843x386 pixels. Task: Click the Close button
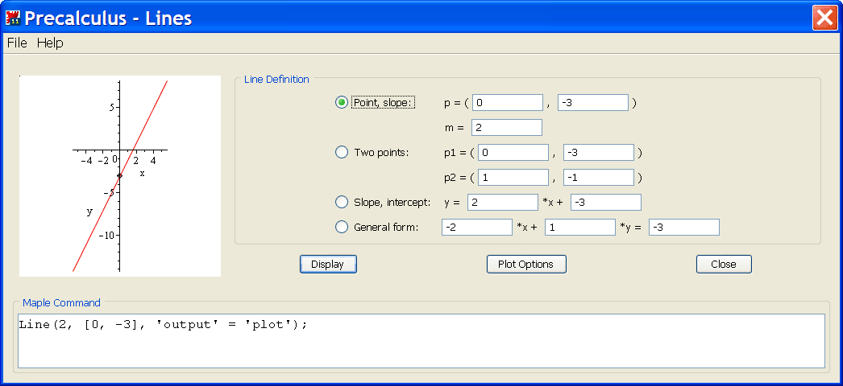click(x=724, y=264)
